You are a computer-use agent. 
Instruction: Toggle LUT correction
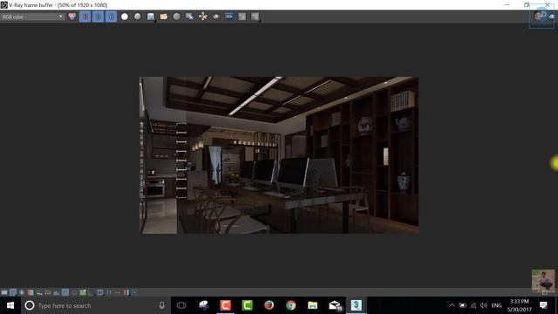[74, 292]
